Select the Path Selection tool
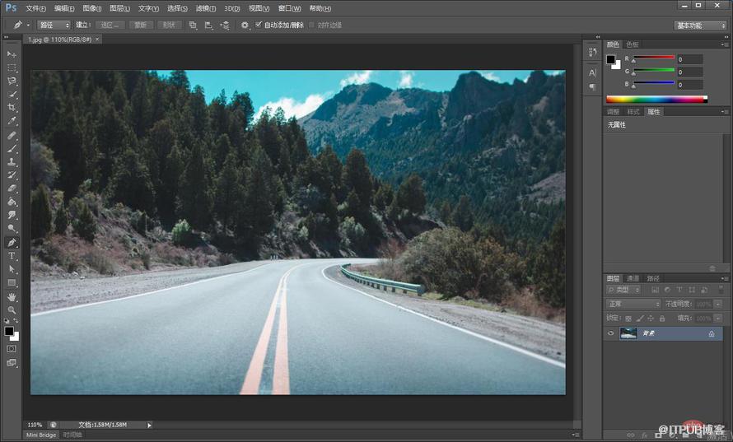The width and height of the screenshot is (733, 442). [x=12, y=269]
